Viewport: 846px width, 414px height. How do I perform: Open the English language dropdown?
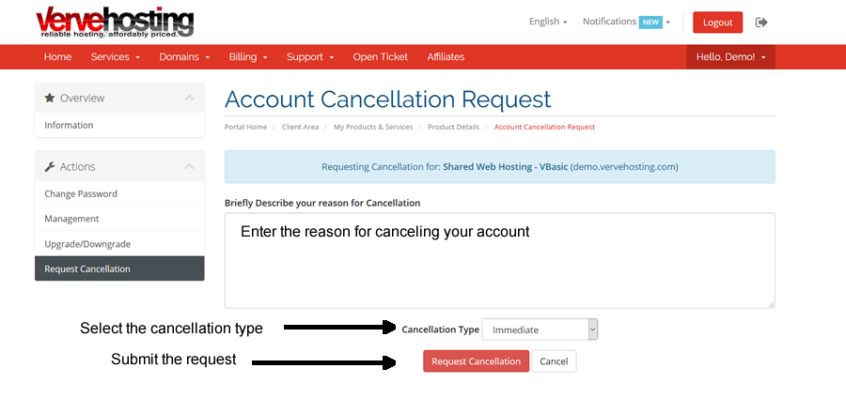(548, 22)
